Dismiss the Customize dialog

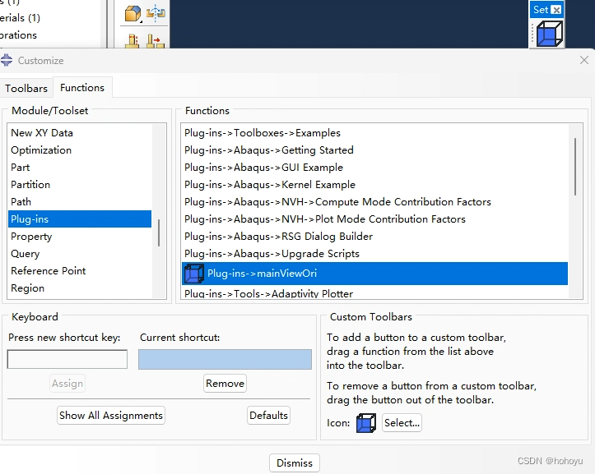tap(295, 463)
